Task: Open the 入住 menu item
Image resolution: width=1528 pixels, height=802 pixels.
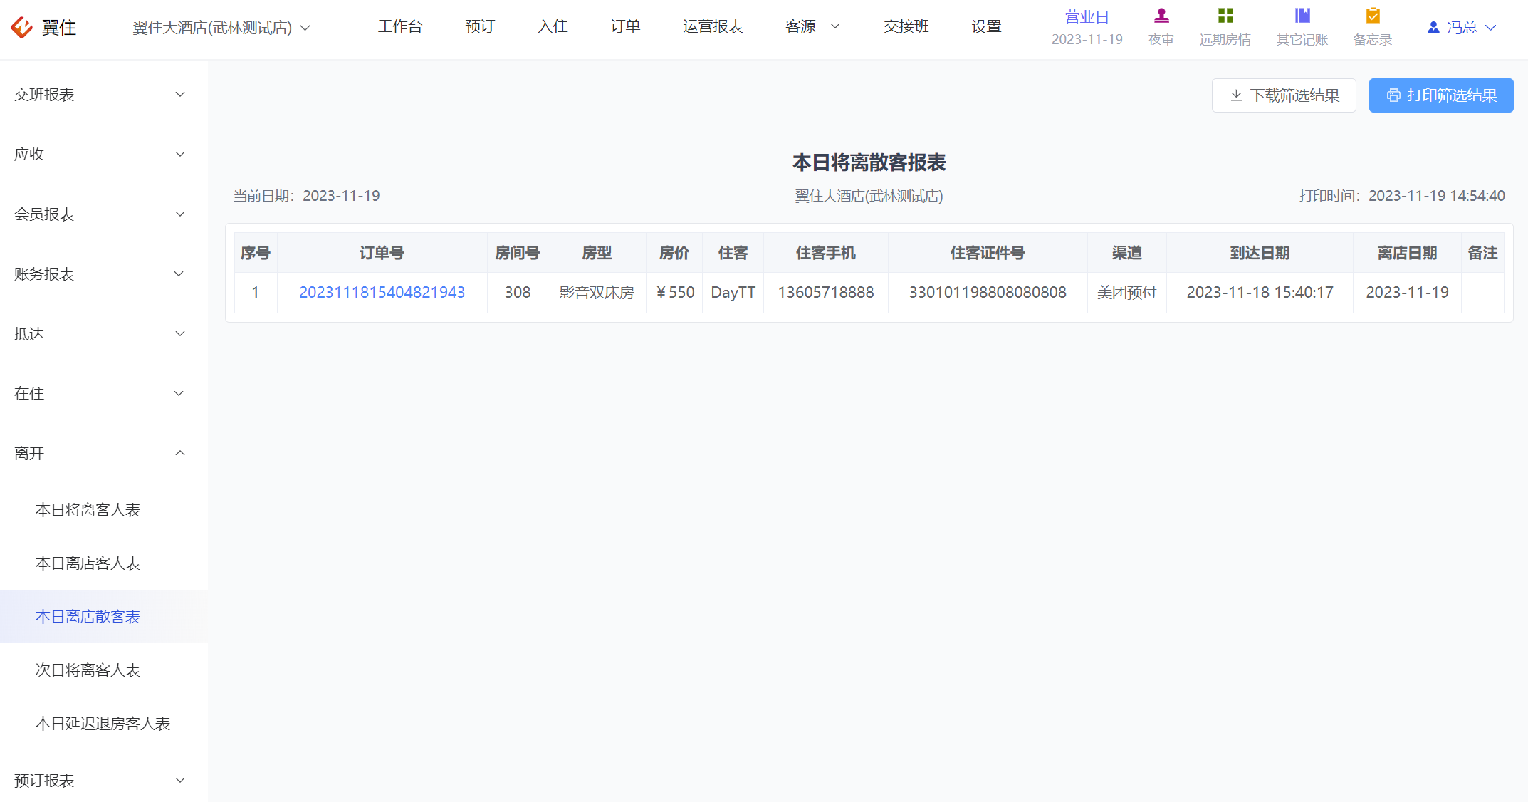Action: click(x=553, y=26)
